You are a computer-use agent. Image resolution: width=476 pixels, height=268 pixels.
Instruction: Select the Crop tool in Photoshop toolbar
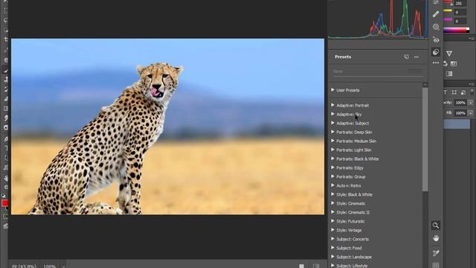[5, 39]
